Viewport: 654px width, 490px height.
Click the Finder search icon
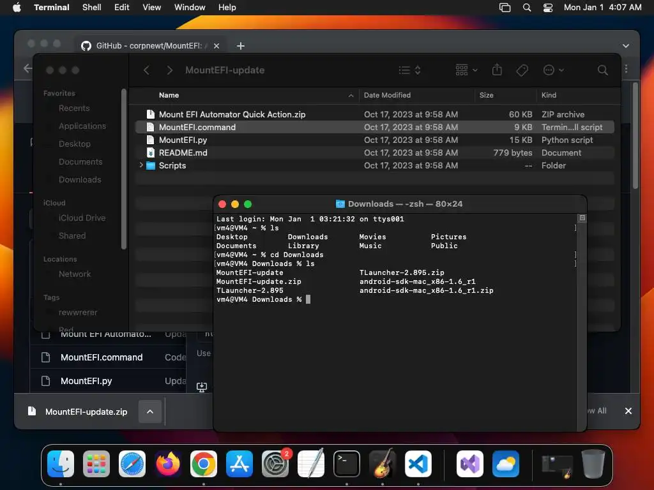[x=602, y=70]
